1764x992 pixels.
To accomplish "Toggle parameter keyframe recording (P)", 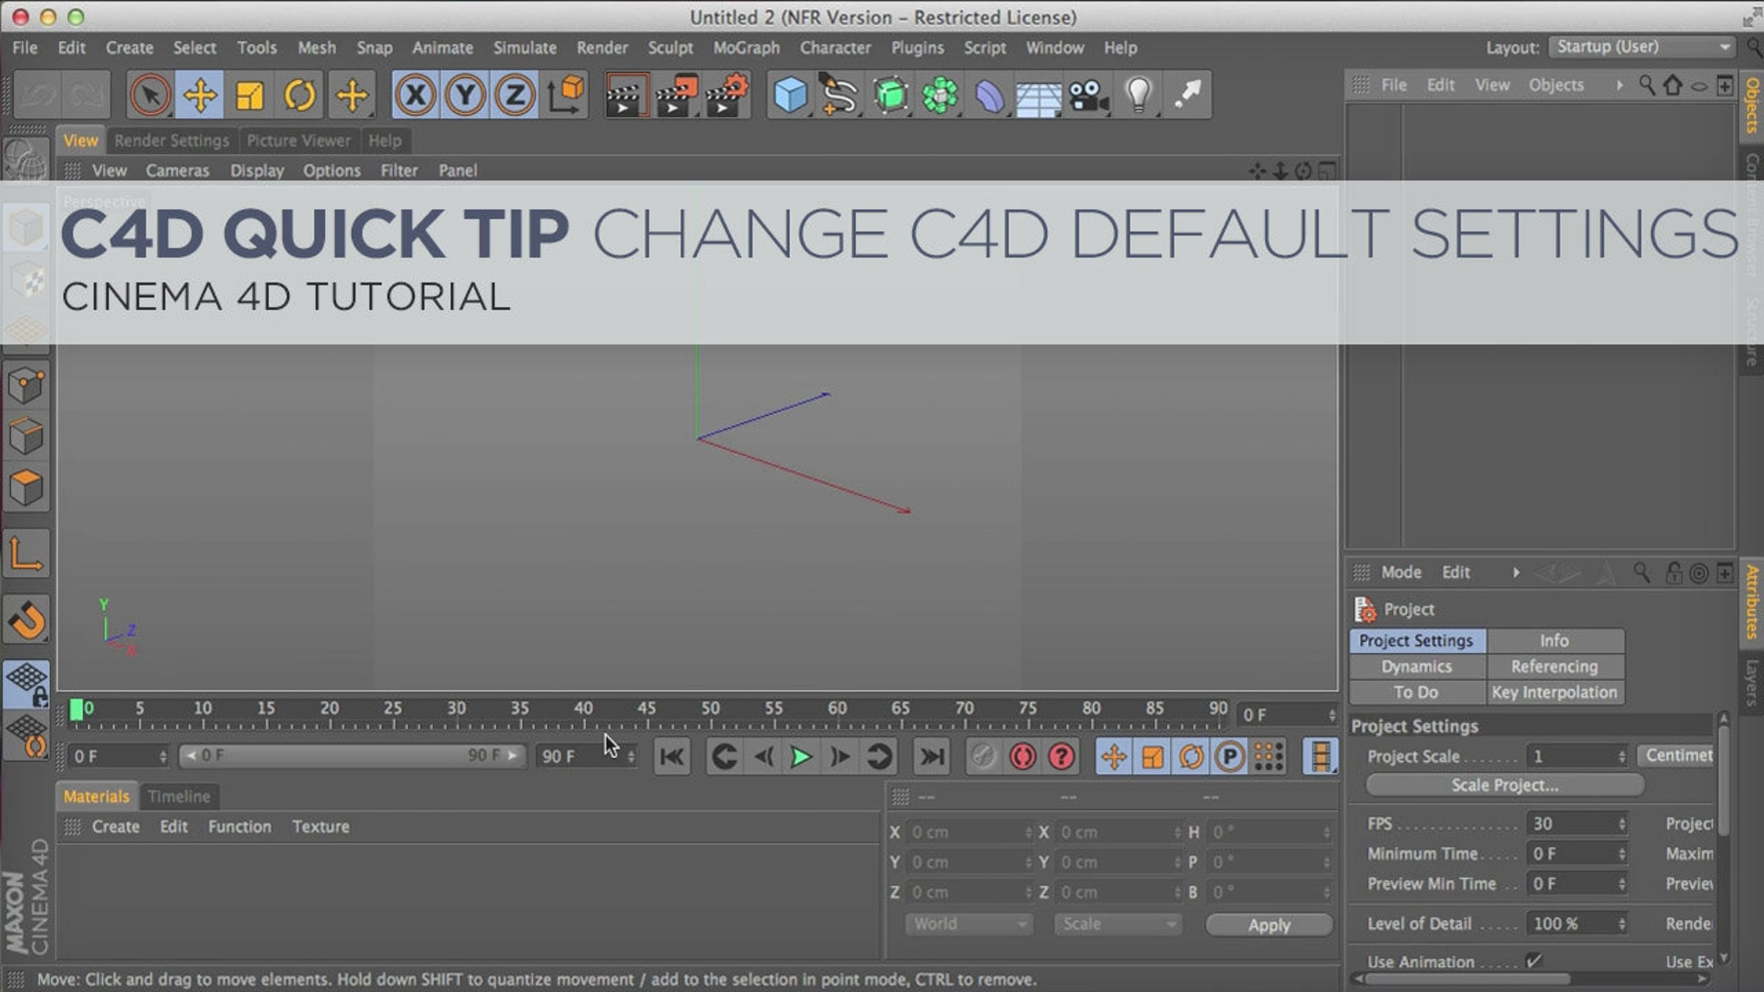I will click(x=1230, y=756).
